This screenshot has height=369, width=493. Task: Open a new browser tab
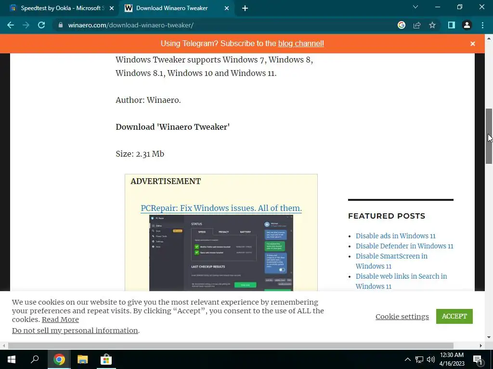[x=245, y=9]
